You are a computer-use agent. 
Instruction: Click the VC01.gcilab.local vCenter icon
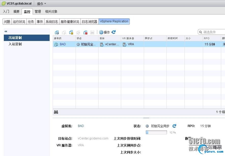[x=4, y=4]
